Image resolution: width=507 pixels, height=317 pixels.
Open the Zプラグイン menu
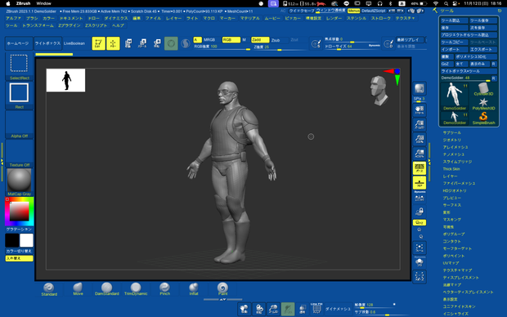70,25
